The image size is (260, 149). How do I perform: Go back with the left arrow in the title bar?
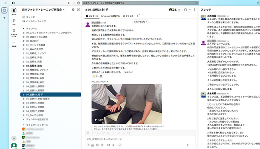tap(69, 3)
